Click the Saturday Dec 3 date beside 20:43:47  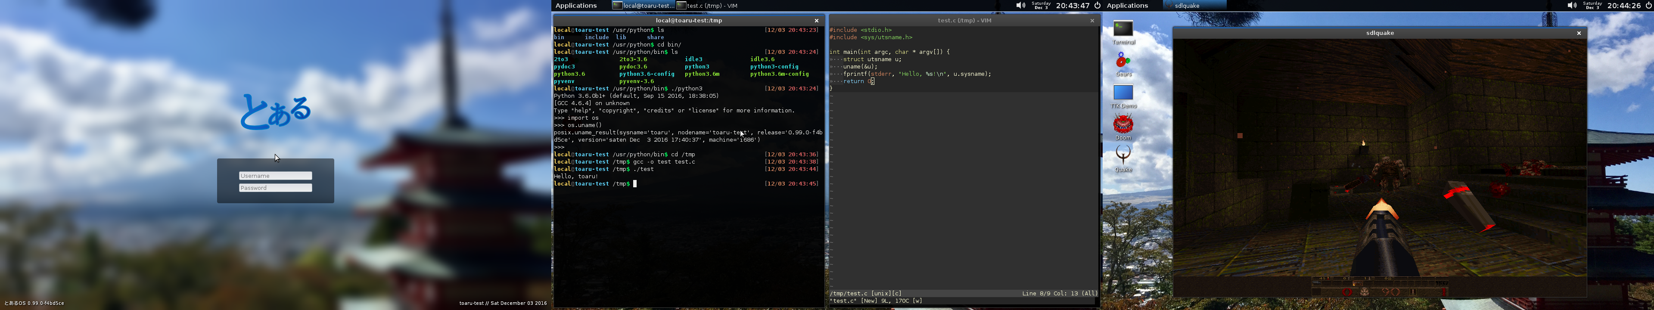(x=1041, y=5)
